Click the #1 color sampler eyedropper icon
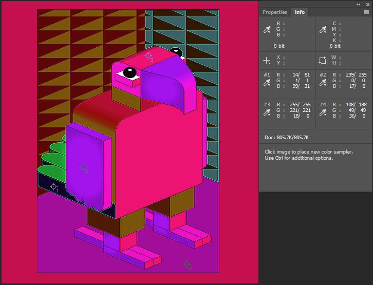 (267, 82)
